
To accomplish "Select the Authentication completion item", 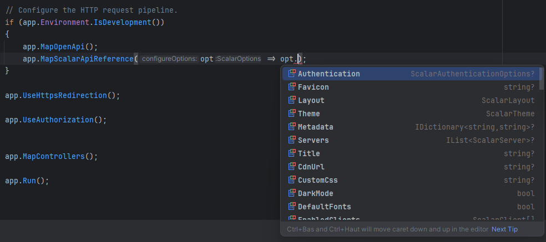I will tap(328, 74).
